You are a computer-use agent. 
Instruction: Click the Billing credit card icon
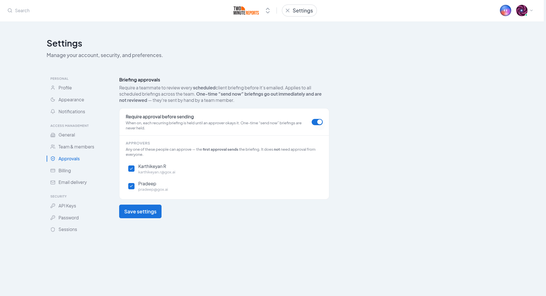click(x=53, y=171)
